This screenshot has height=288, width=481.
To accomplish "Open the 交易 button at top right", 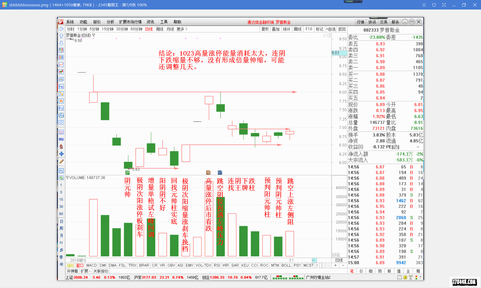I will (384, 22).
